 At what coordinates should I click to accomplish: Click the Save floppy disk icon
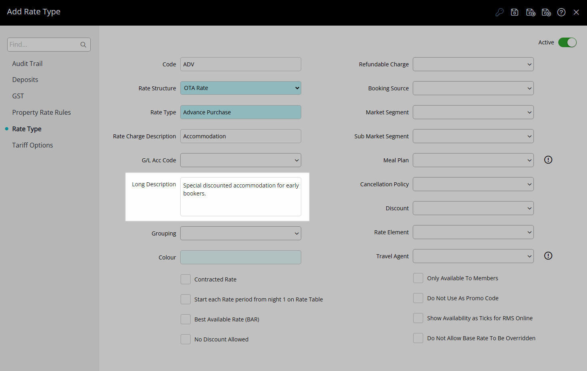(x=515, y=12)
